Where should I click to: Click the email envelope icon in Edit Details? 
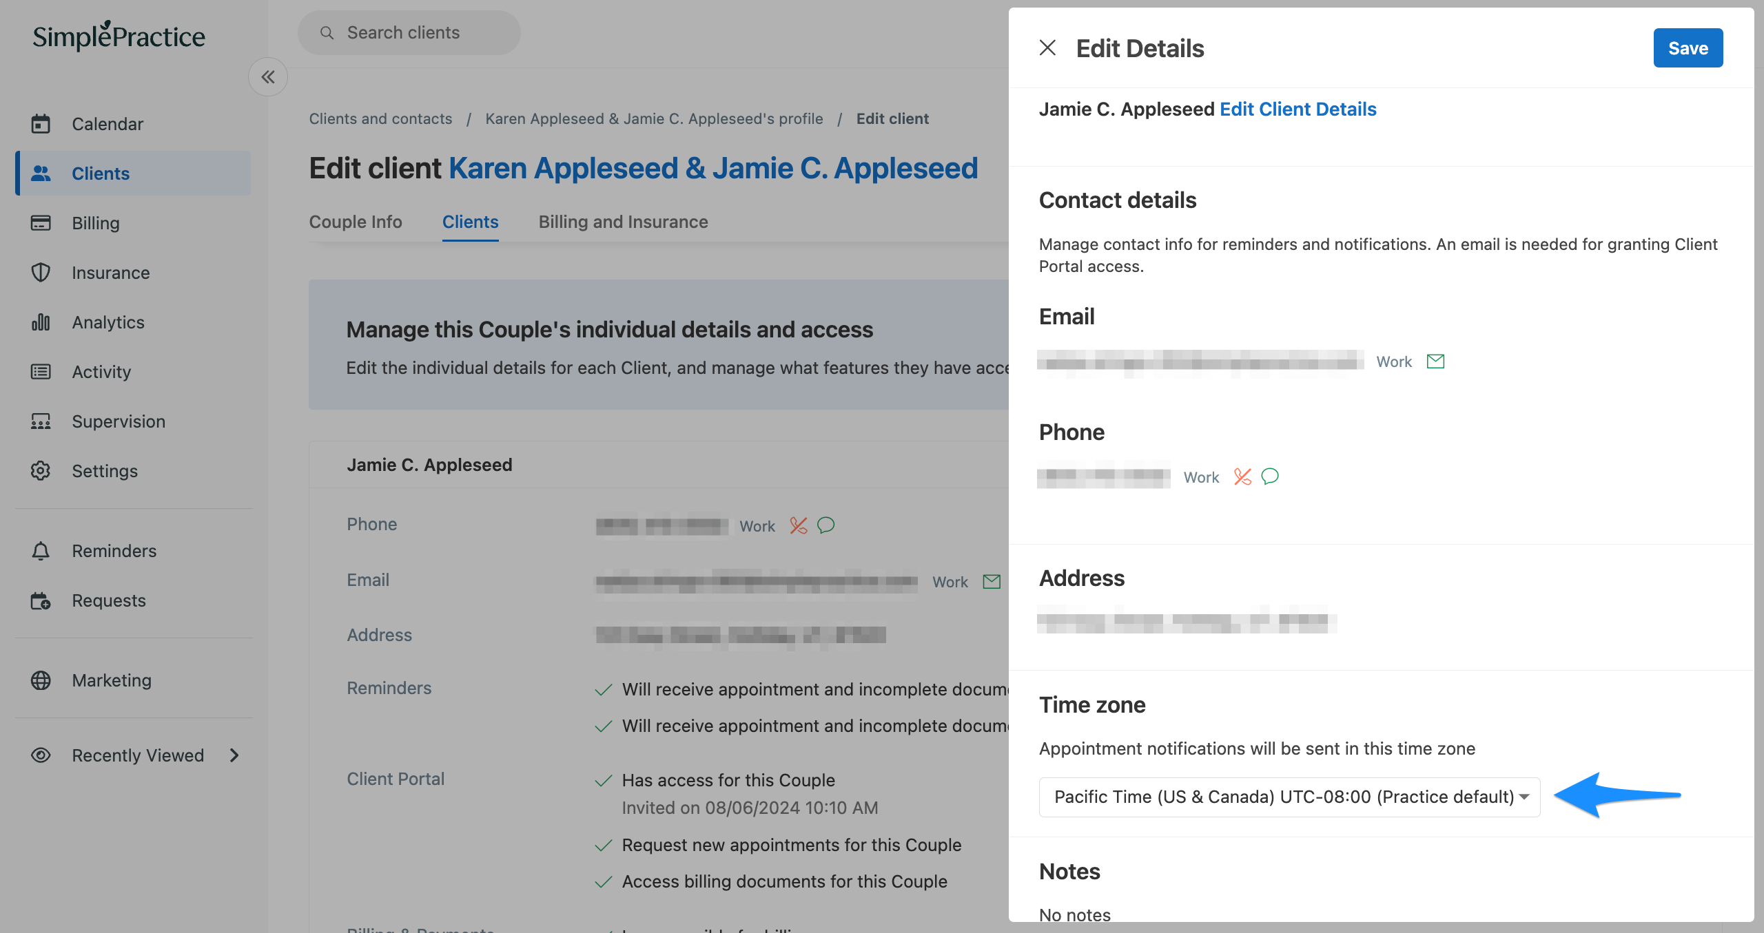tap(1435, 361)
